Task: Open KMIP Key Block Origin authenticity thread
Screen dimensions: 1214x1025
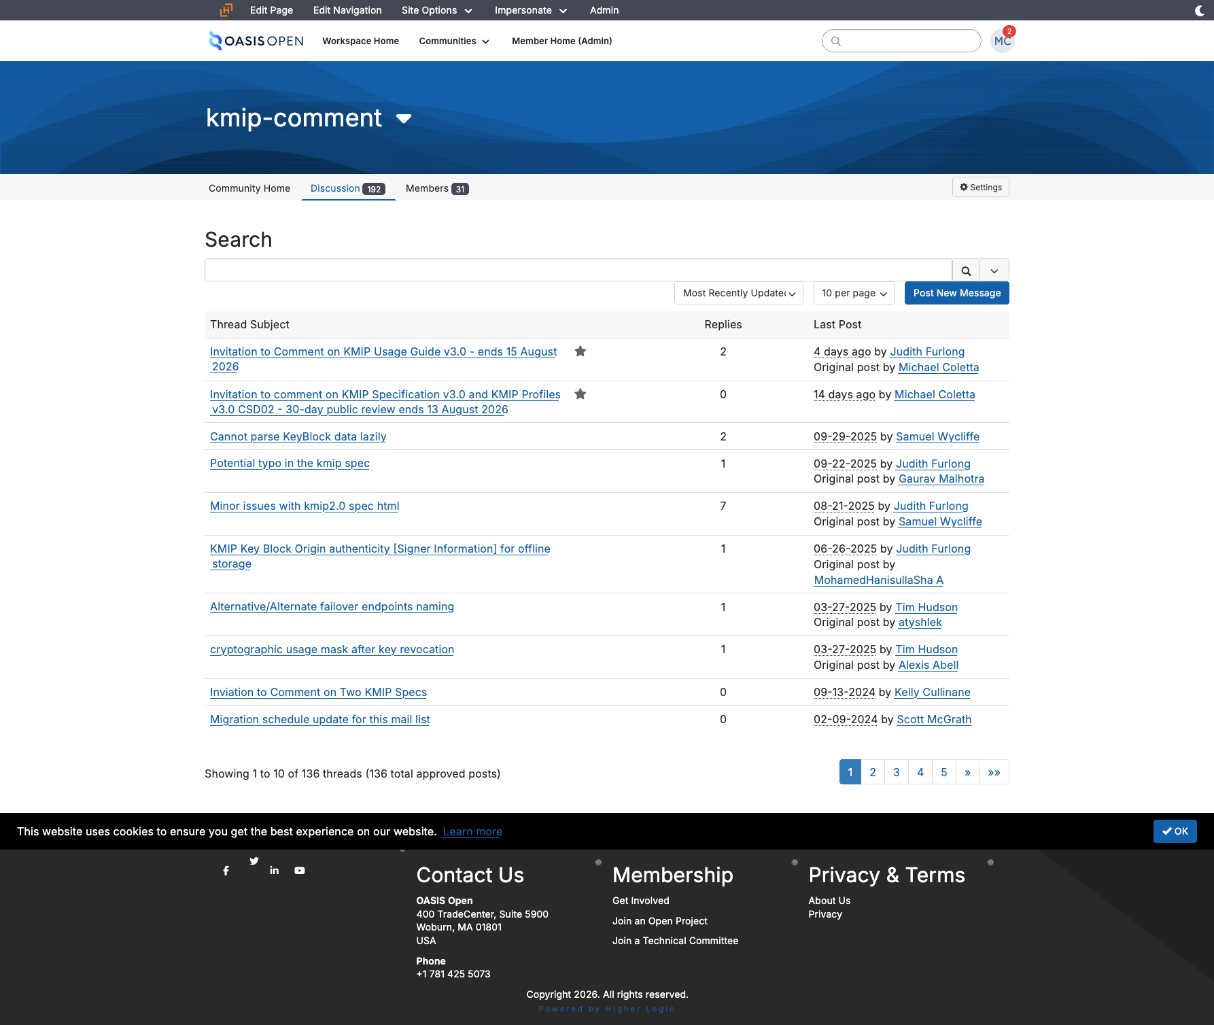Action: tap(380, 556)
